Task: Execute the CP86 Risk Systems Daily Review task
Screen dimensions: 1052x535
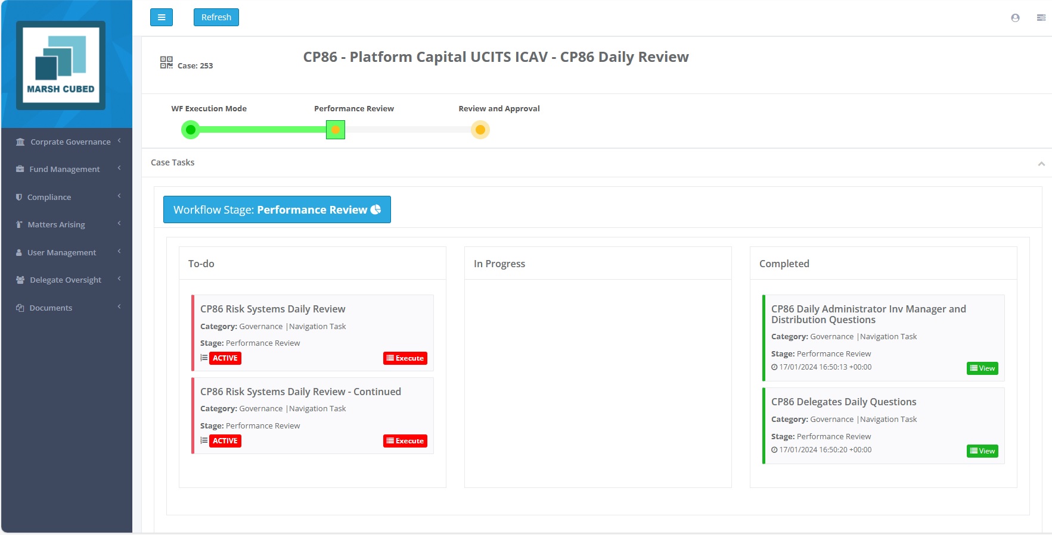Action: click(x=405, y=358)
